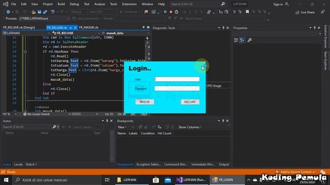
Task: Pause debugging with the Break All icon
Action: click(165, 12)
